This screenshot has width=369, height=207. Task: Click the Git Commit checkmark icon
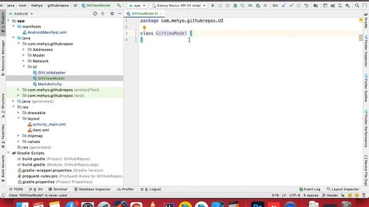[291, 5]
